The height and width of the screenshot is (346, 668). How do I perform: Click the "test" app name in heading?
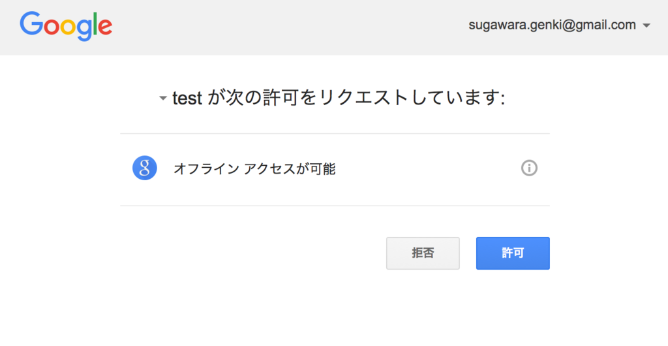pos(187,99)
